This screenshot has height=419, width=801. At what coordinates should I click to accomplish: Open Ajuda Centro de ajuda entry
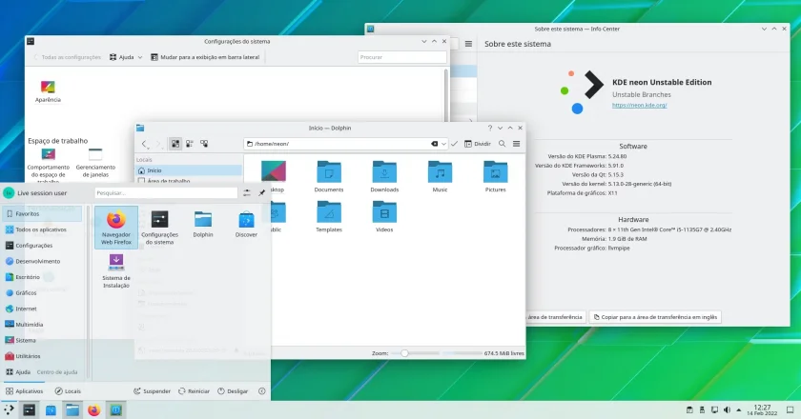tap(42, 372)
